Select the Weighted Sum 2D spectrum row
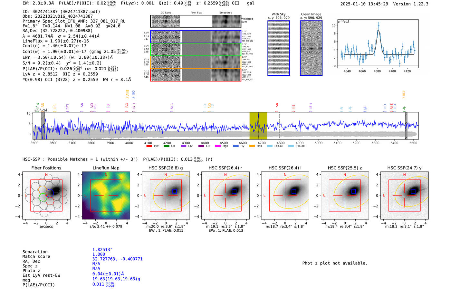Image resolution: width=451 pixels, height=307 pixels. tap(196, 21)
